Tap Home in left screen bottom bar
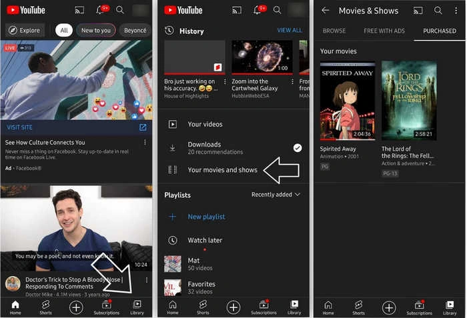467x318 pixels. coord(15,307)
